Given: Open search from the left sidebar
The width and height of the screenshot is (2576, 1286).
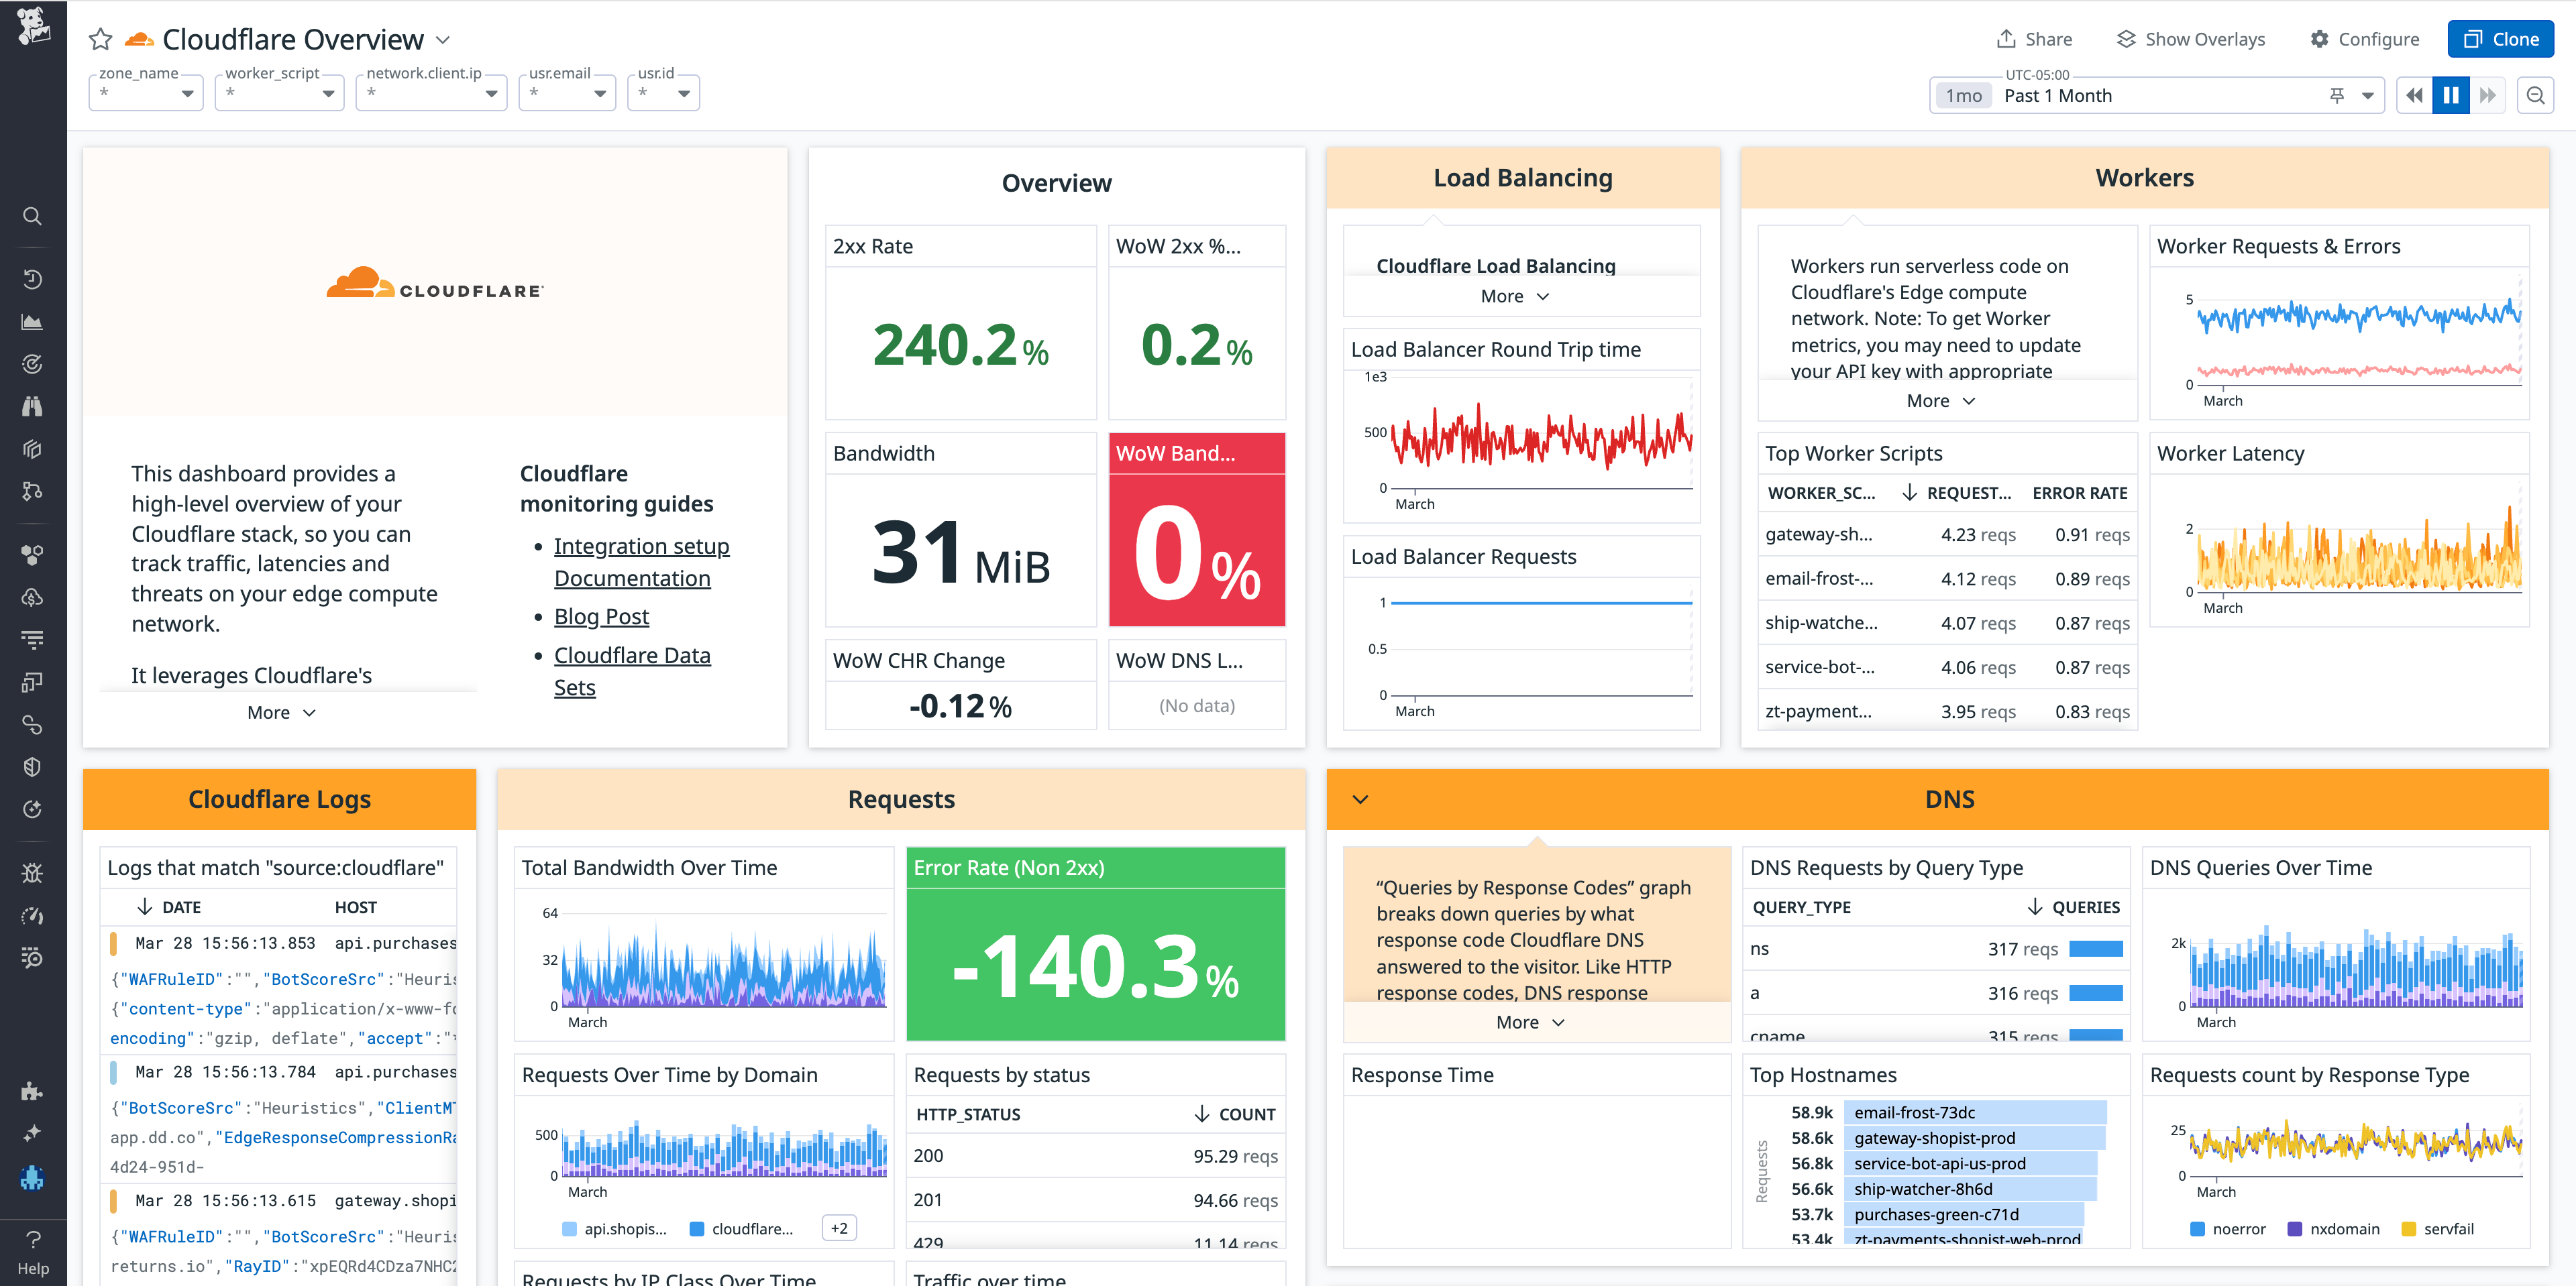Looking at the screenshot, I should coord(32,217).
